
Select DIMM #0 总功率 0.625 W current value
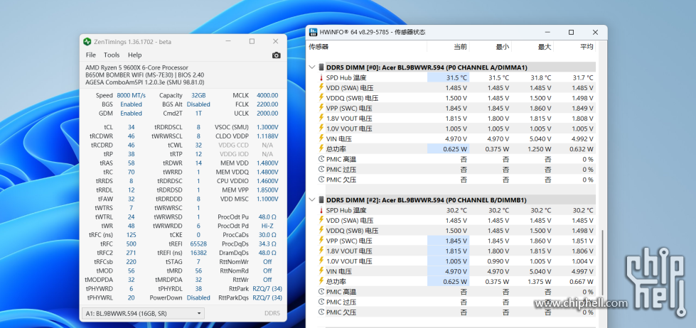(448, 149)
